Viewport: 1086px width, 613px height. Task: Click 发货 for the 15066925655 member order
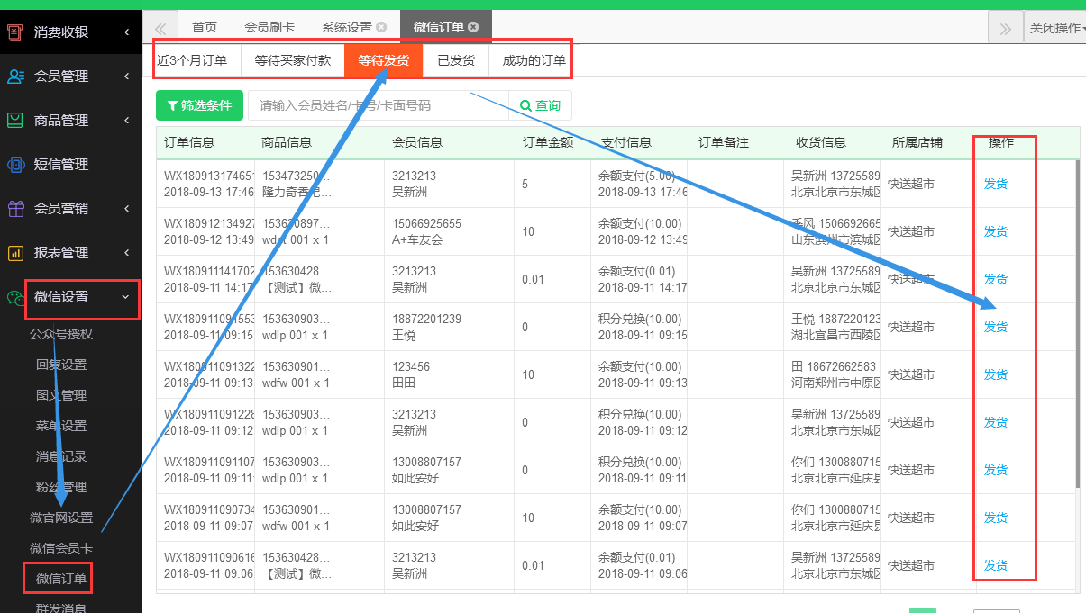pos(996,231)
